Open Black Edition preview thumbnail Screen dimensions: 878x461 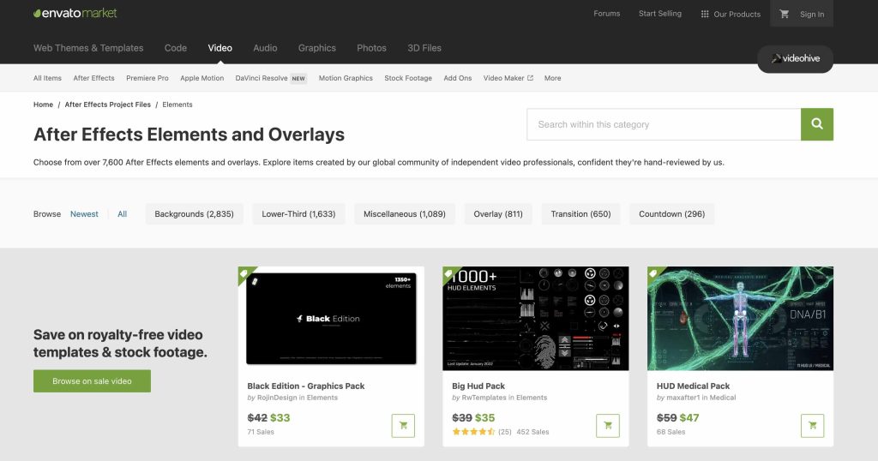click(331, 319)
